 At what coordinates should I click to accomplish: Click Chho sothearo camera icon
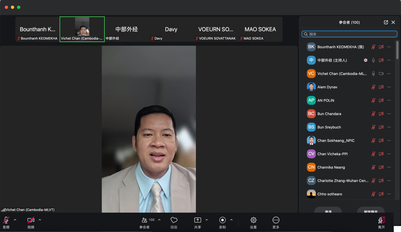[x=381, y=194]
